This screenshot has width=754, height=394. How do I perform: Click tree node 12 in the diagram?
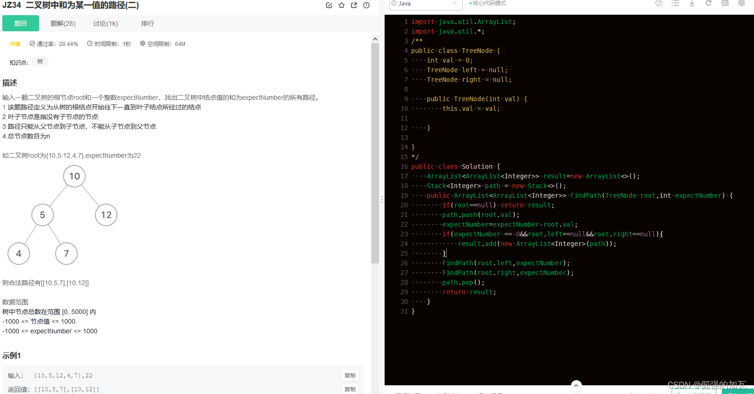tap(106, 215)
